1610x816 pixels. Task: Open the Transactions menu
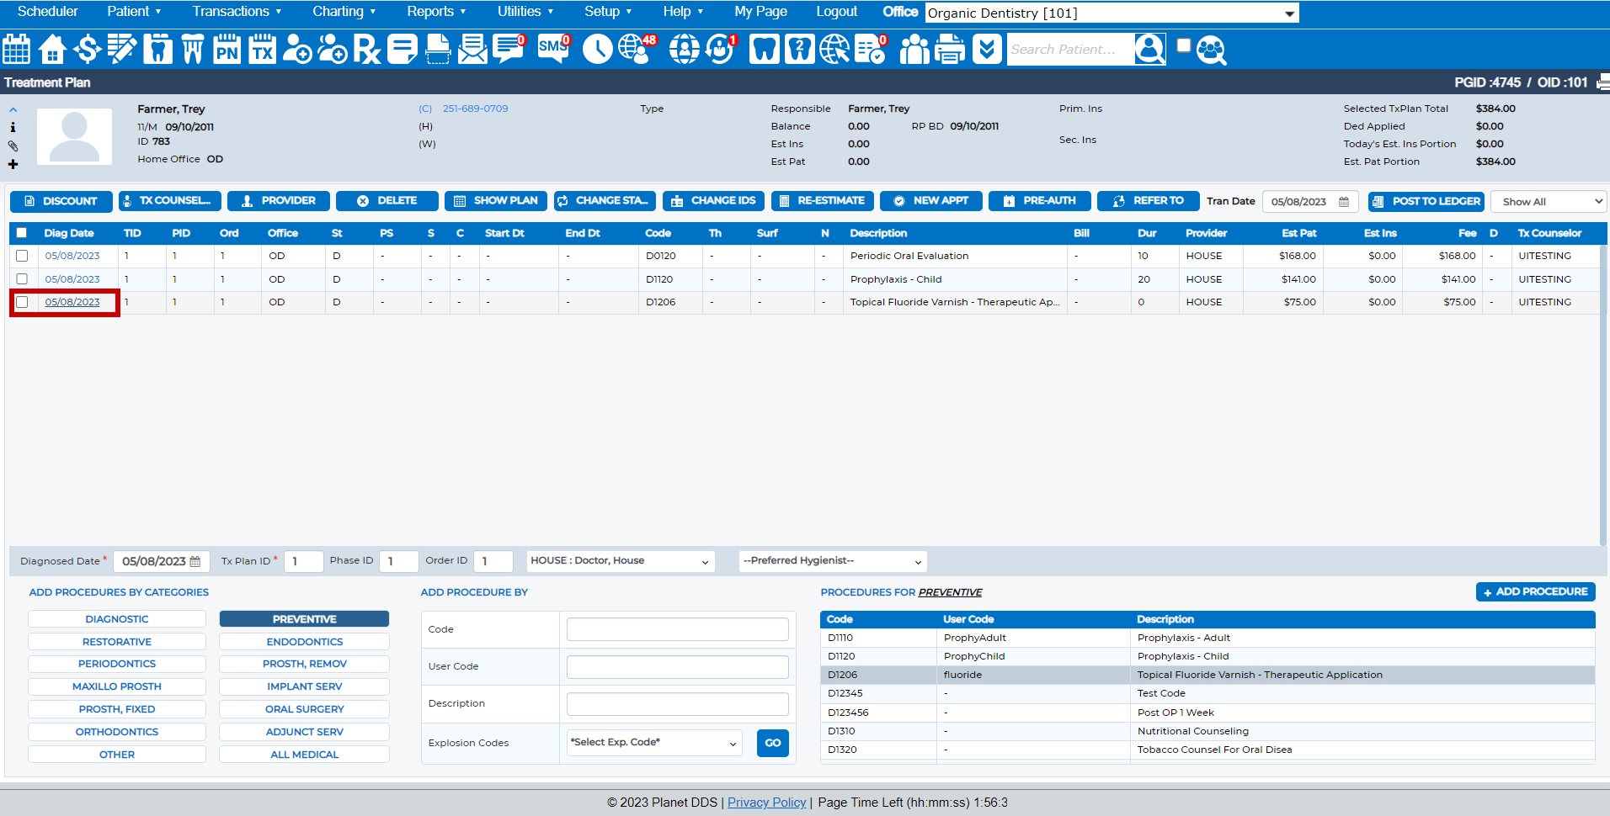[237, 12]
